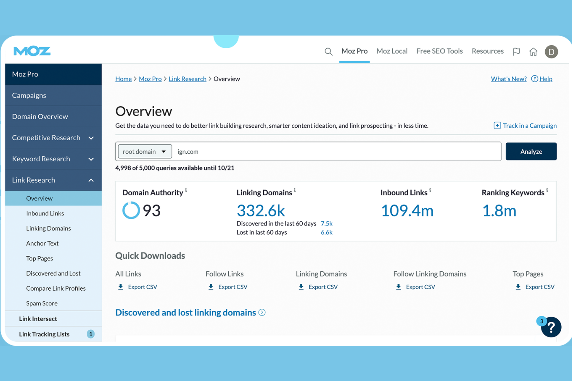Image resolution: width=572 pixels, height=381 pixels.
Task: Select Spam Score in the sidebar
Action: pos(42,303)
